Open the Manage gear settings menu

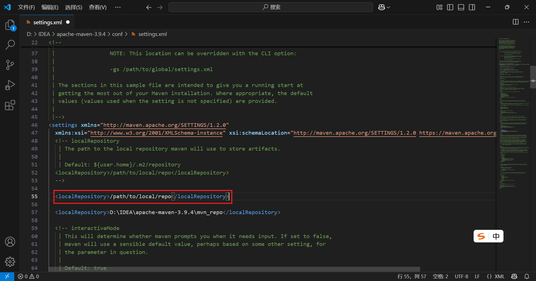tap(10, 262)
